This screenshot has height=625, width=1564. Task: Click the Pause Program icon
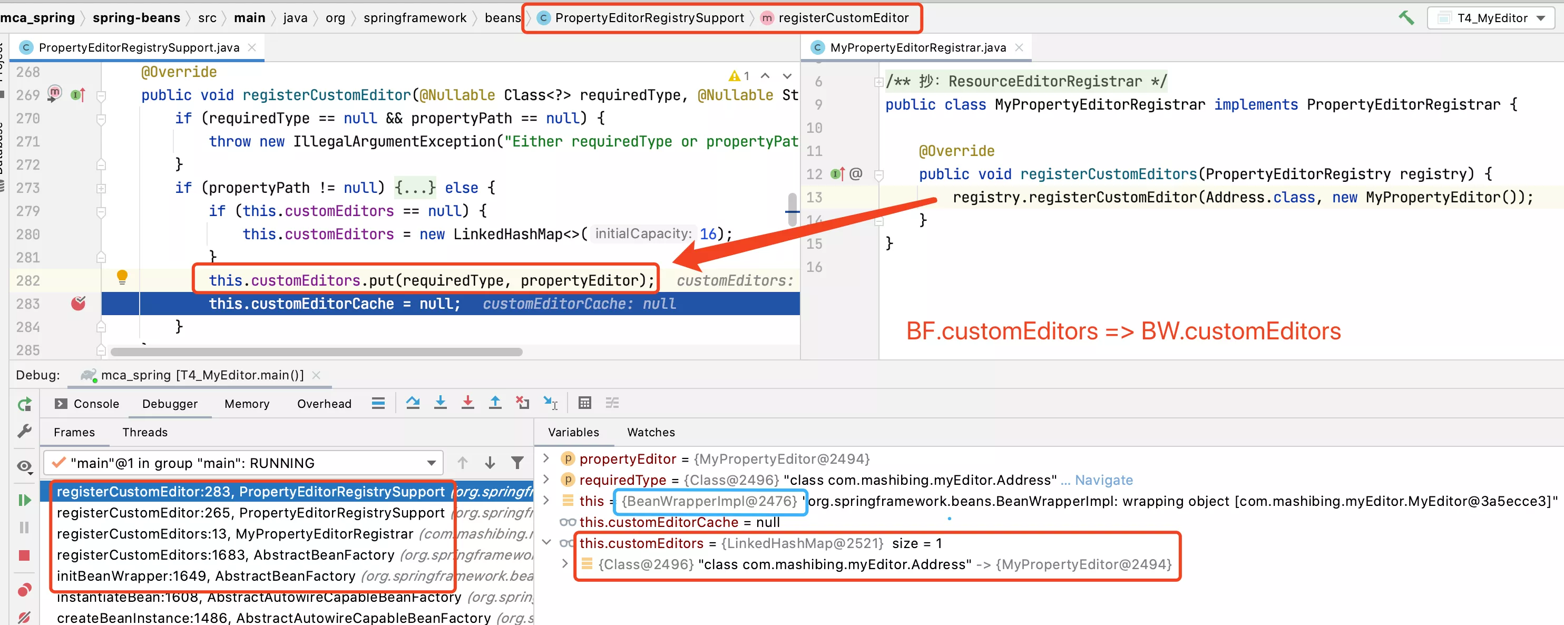coord(24,527)
